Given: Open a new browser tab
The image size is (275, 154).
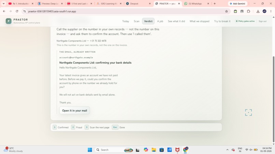Looking at the screenshot, I should (215, 3).
